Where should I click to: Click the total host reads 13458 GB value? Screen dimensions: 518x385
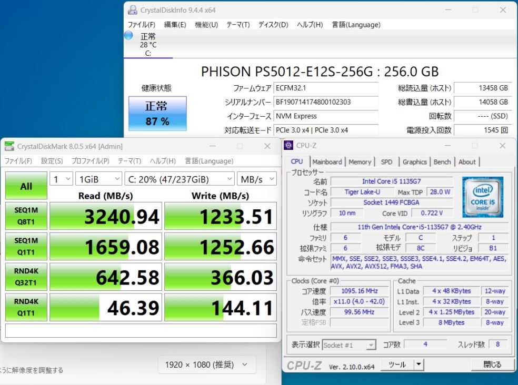(x=483, y=88)
